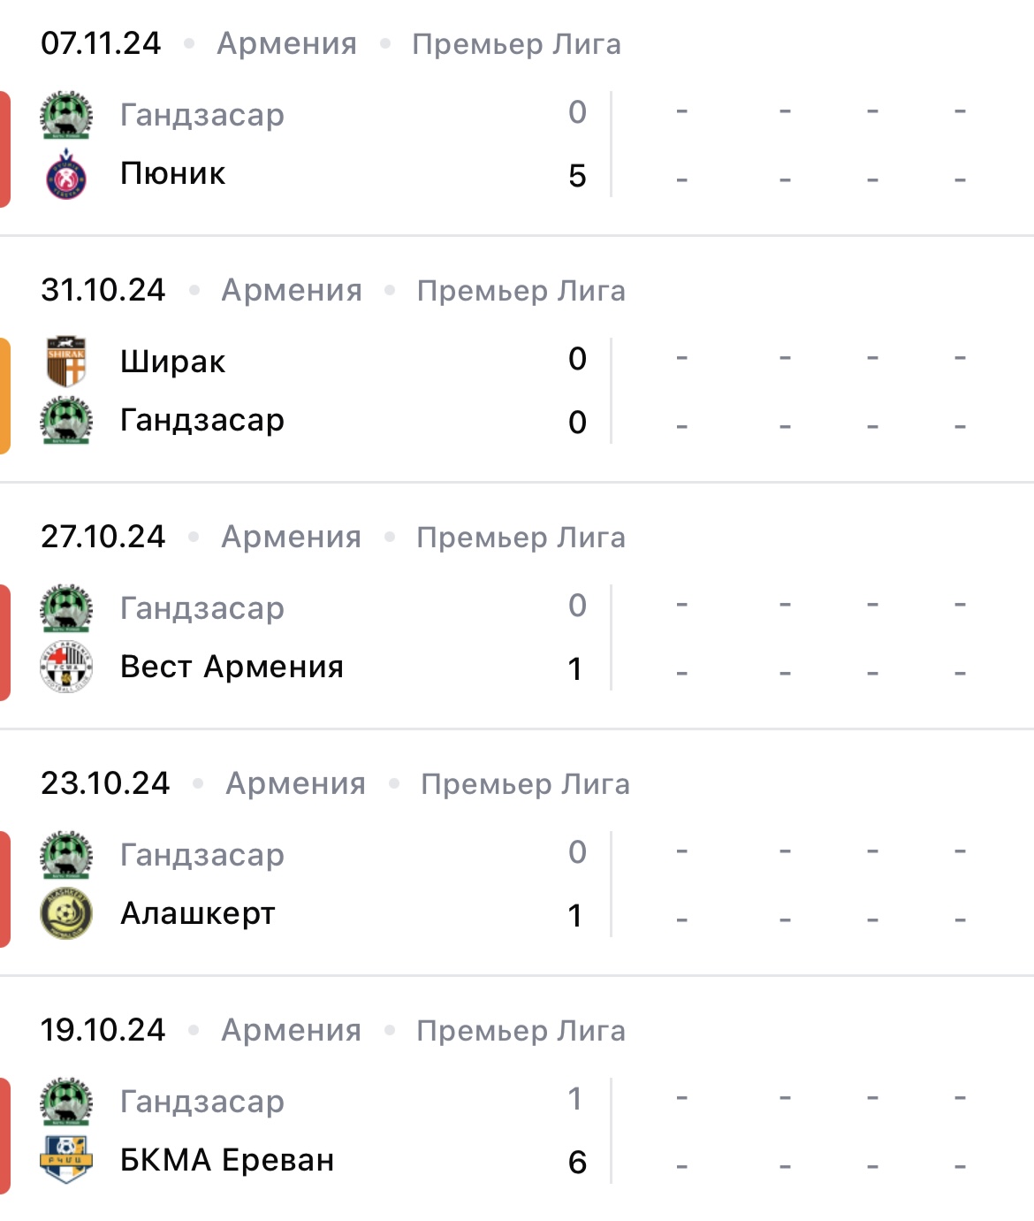Open the Пюник team name

point(173,174)
